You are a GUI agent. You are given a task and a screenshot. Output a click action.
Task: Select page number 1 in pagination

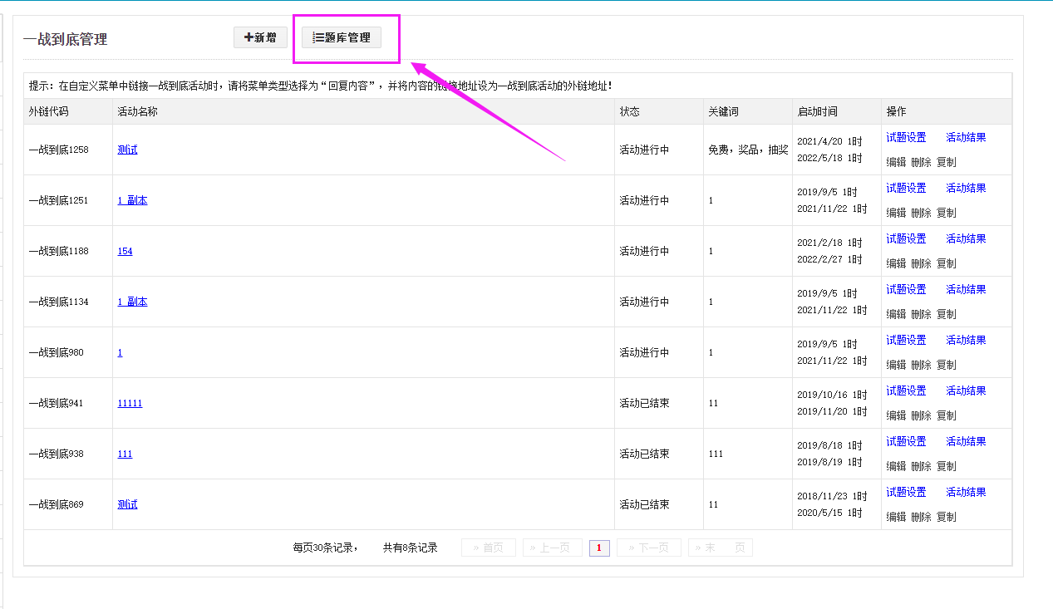point(599,548)
